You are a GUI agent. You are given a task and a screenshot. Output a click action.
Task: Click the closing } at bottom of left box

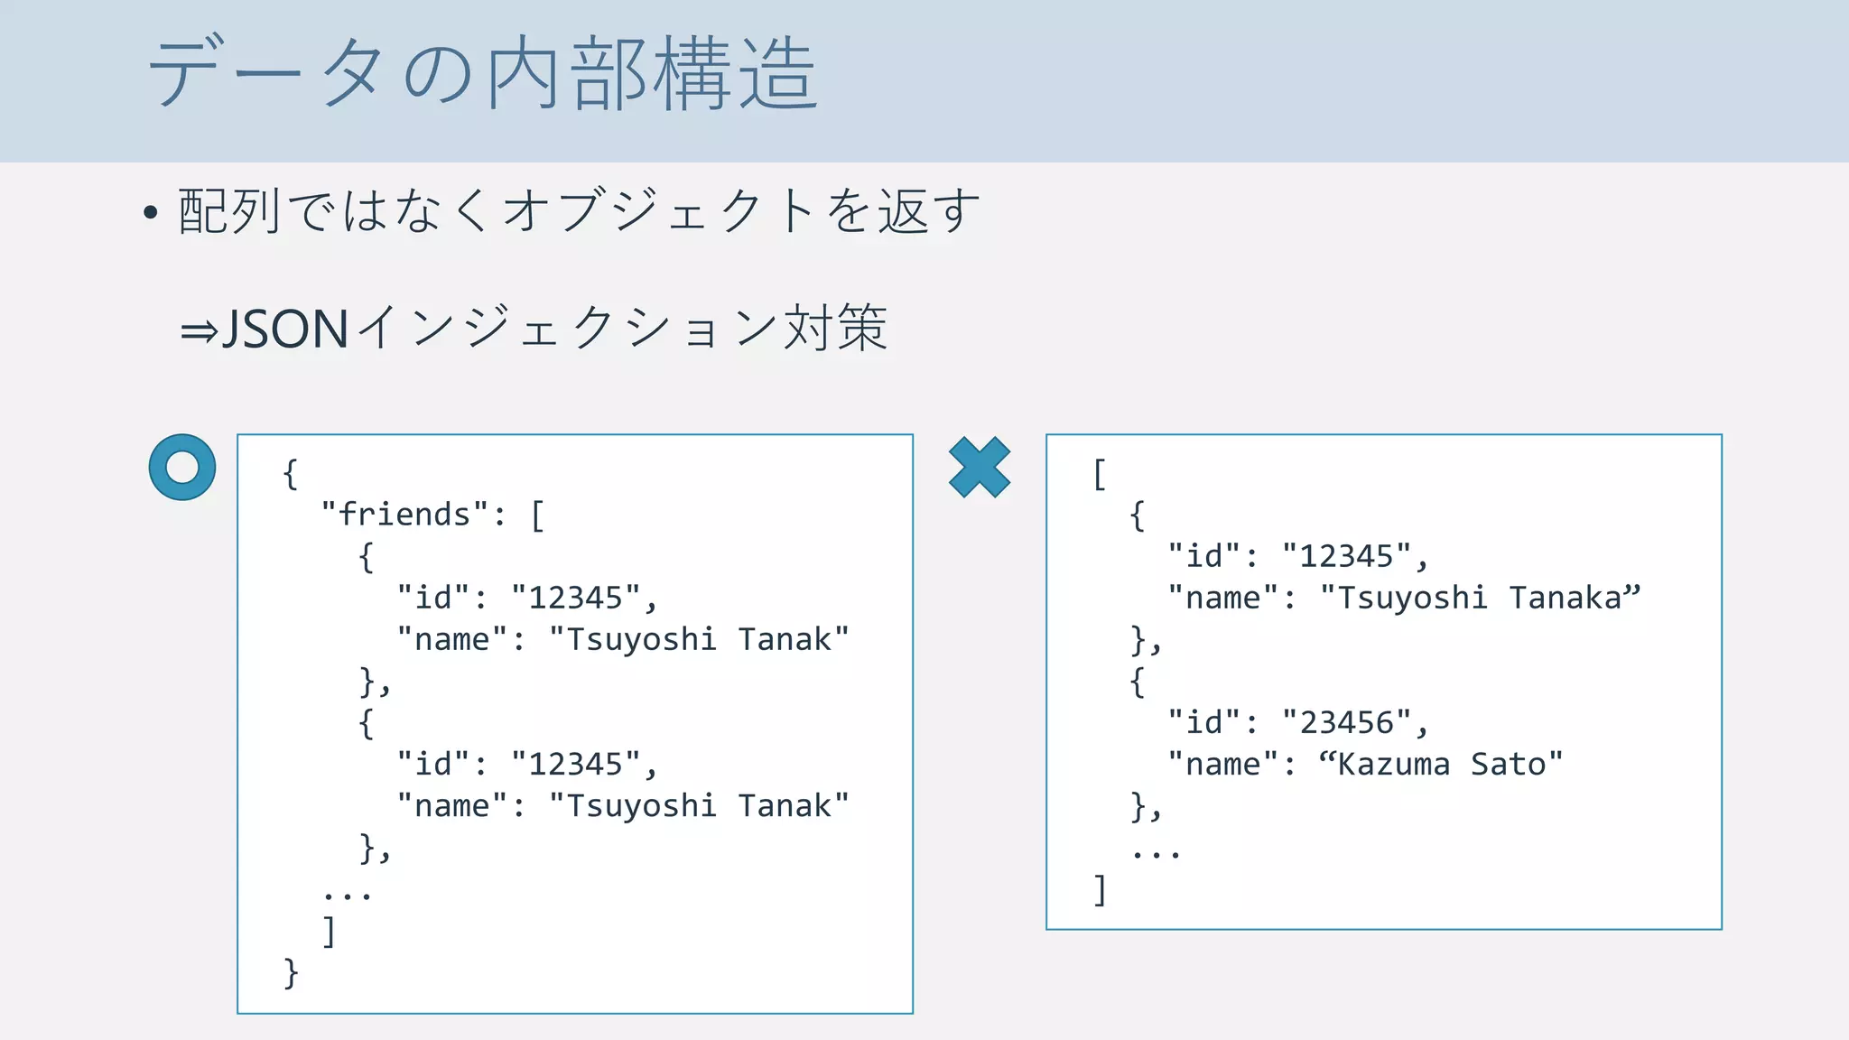[x=291, y=972]
